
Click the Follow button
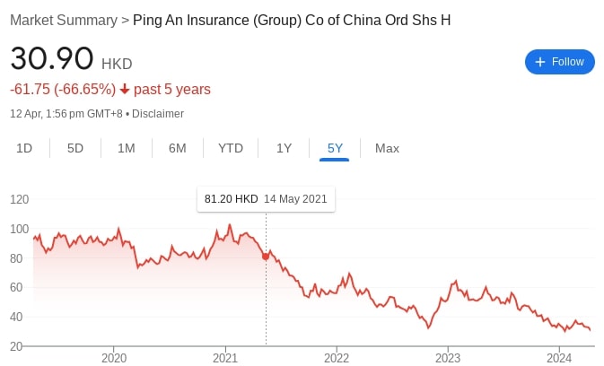[559, 62]
